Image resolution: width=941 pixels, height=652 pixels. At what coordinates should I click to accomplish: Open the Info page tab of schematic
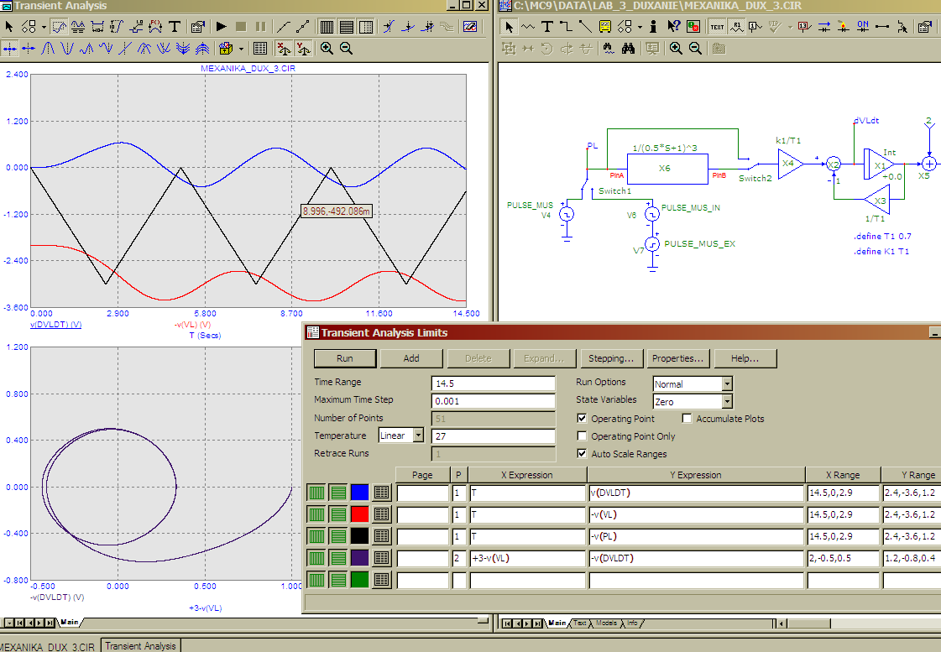tap(632, 623)
